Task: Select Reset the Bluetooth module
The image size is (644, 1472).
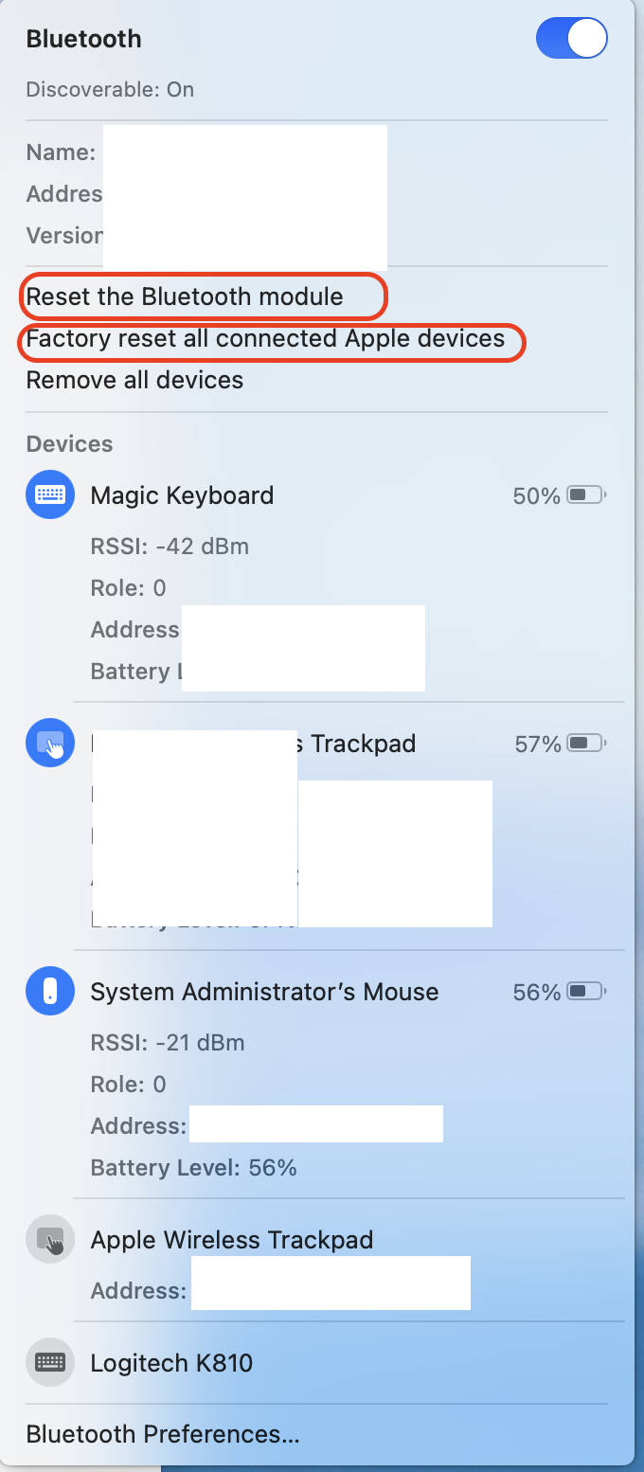Action: point(185,296)
